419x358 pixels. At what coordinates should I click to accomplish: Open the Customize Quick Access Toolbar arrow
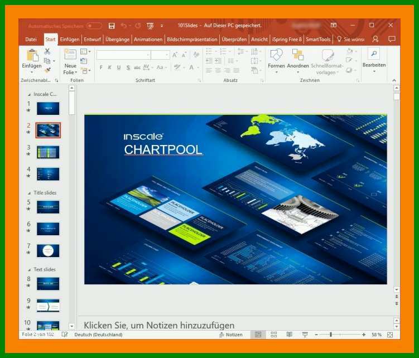click(162, 26)
